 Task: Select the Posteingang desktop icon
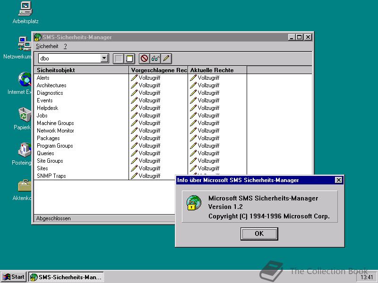pos(22,154)
